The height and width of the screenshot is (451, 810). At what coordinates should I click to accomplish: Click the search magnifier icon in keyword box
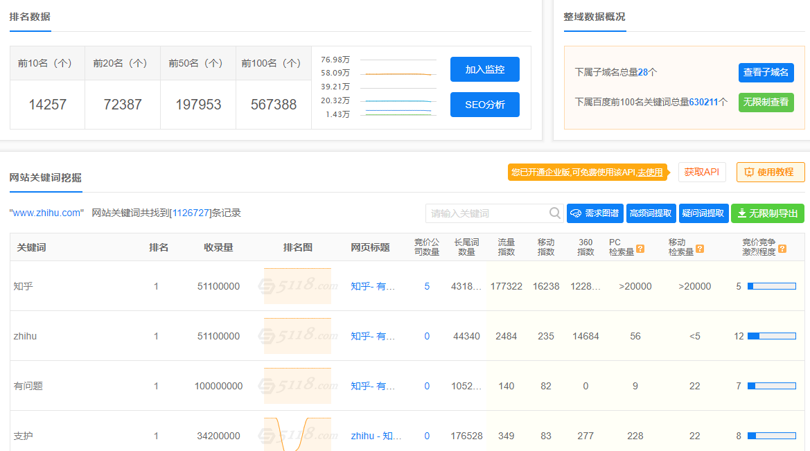554,213
